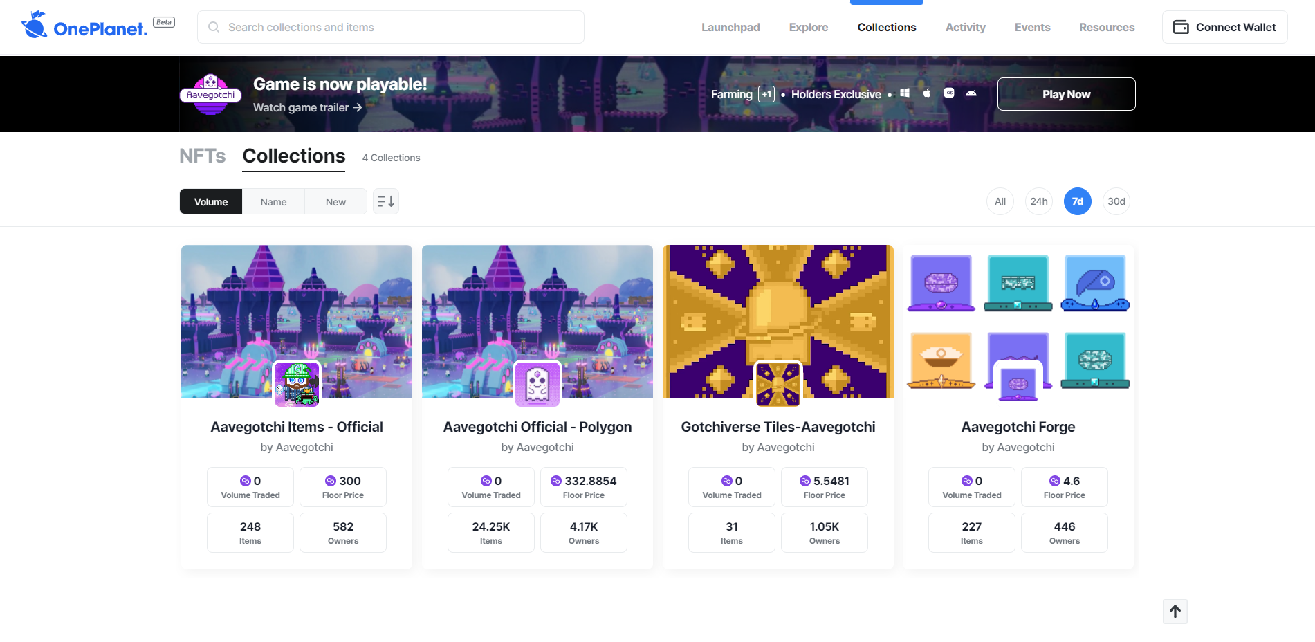This screenshot has height=642, width=1315.
Task: Select the 24h time range
Action: (1039, 201)
